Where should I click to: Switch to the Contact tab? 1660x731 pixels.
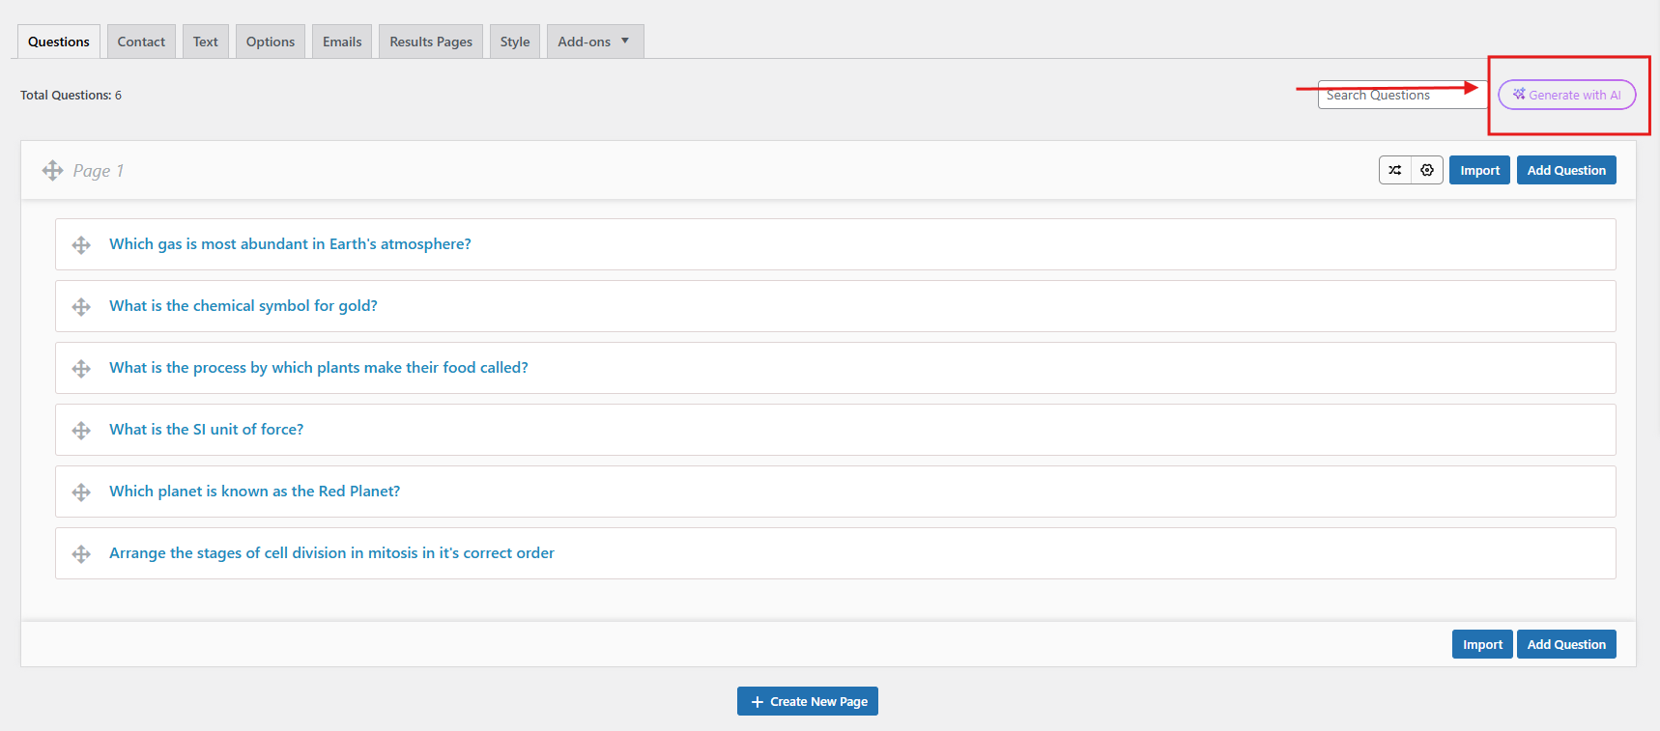point(141,42)
